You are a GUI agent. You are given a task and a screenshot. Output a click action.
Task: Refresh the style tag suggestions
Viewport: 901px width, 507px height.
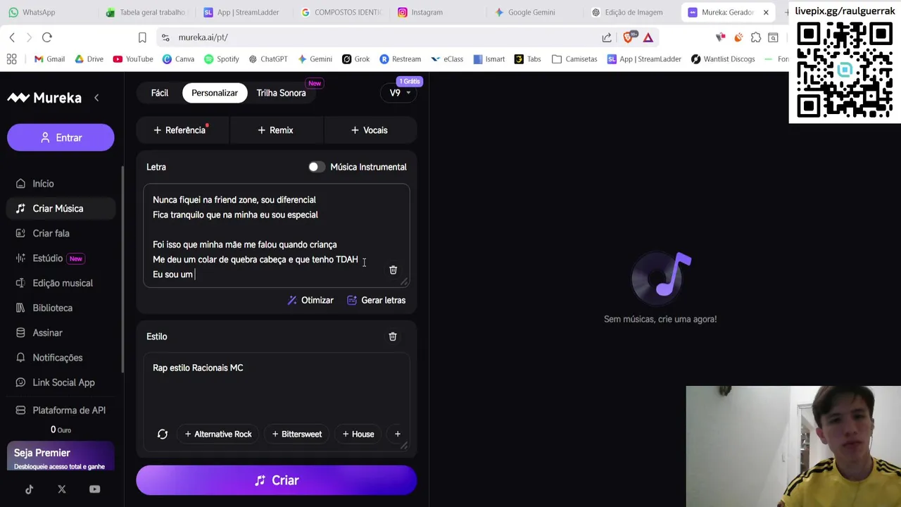click(163, 434)
